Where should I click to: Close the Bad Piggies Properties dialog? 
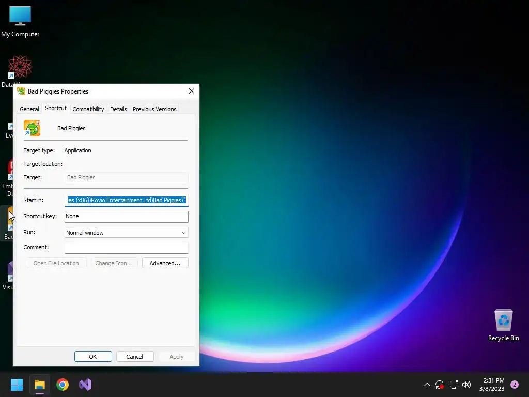(x=192, y=91)
